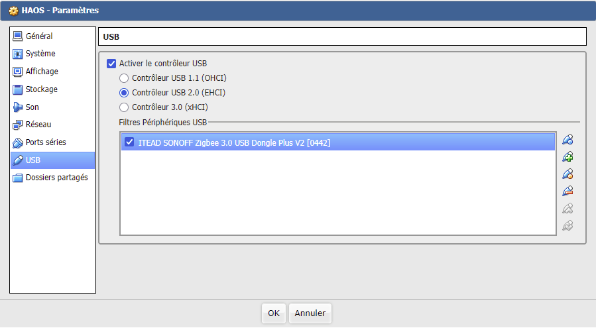Go to the Stockage section
Image resolution: width=596 pixels, height=328 pixels.
coord(41,89)
